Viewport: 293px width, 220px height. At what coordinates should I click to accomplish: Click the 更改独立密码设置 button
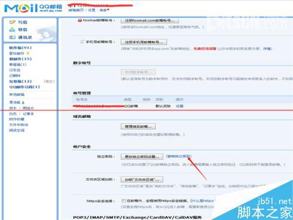point(142,157)
